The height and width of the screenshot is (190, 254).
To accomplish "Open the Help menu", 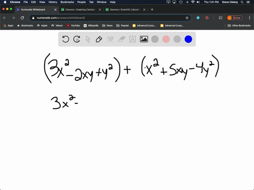I will 113,2.
